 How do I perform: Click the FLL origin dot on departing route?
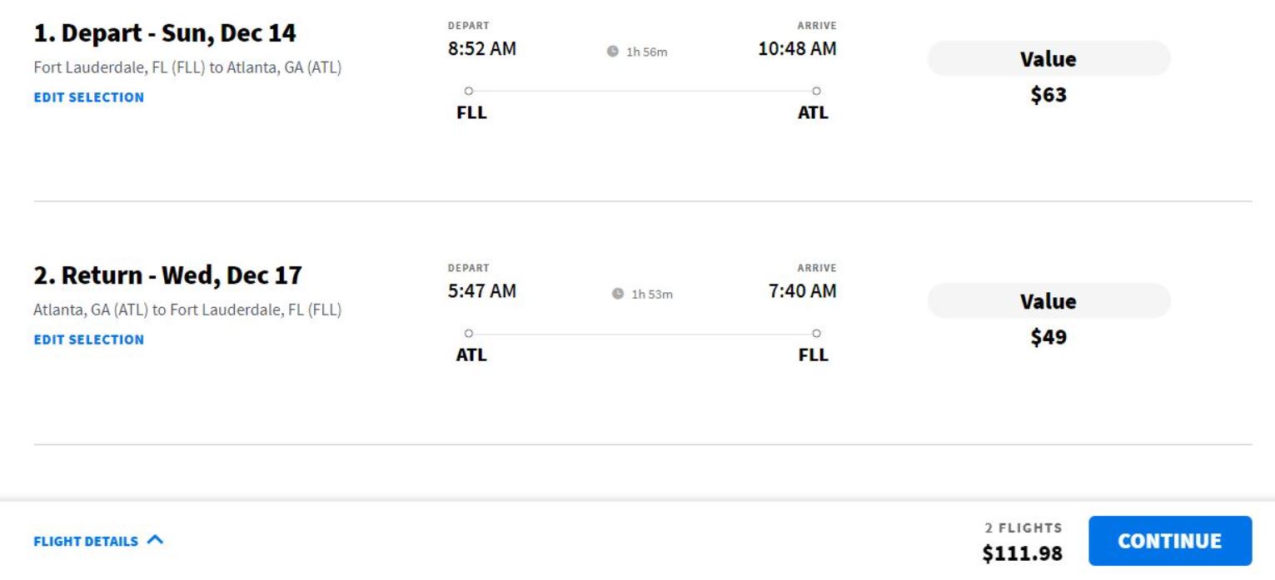[x=468, y=91]
